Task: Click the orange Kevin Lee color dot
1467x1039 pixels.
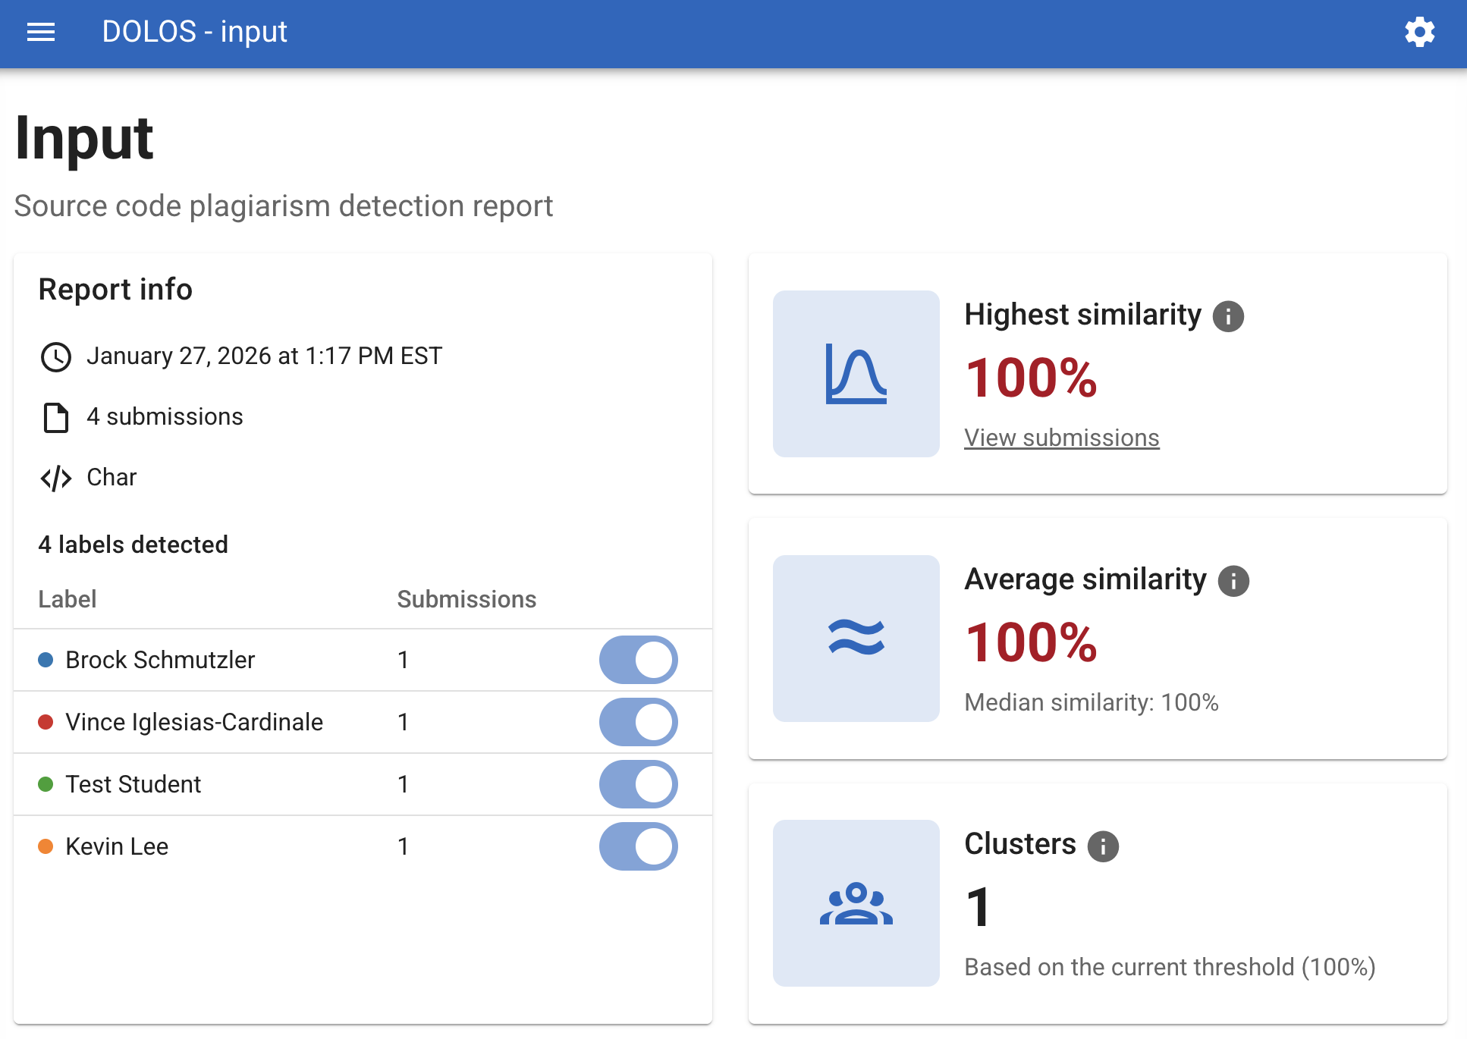Action: 46,846
